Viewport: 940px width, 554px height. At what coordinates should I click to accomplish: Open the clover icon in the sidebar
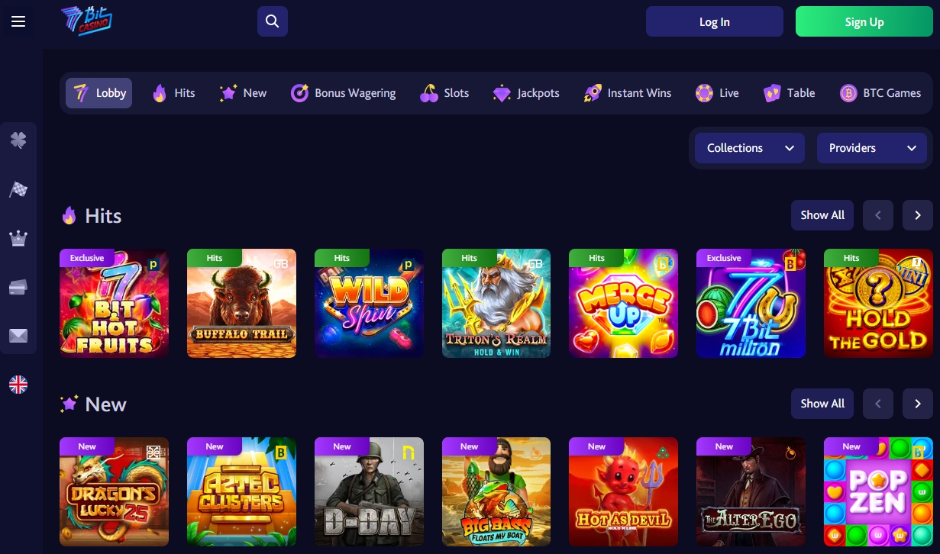click(x=18, y=140)
